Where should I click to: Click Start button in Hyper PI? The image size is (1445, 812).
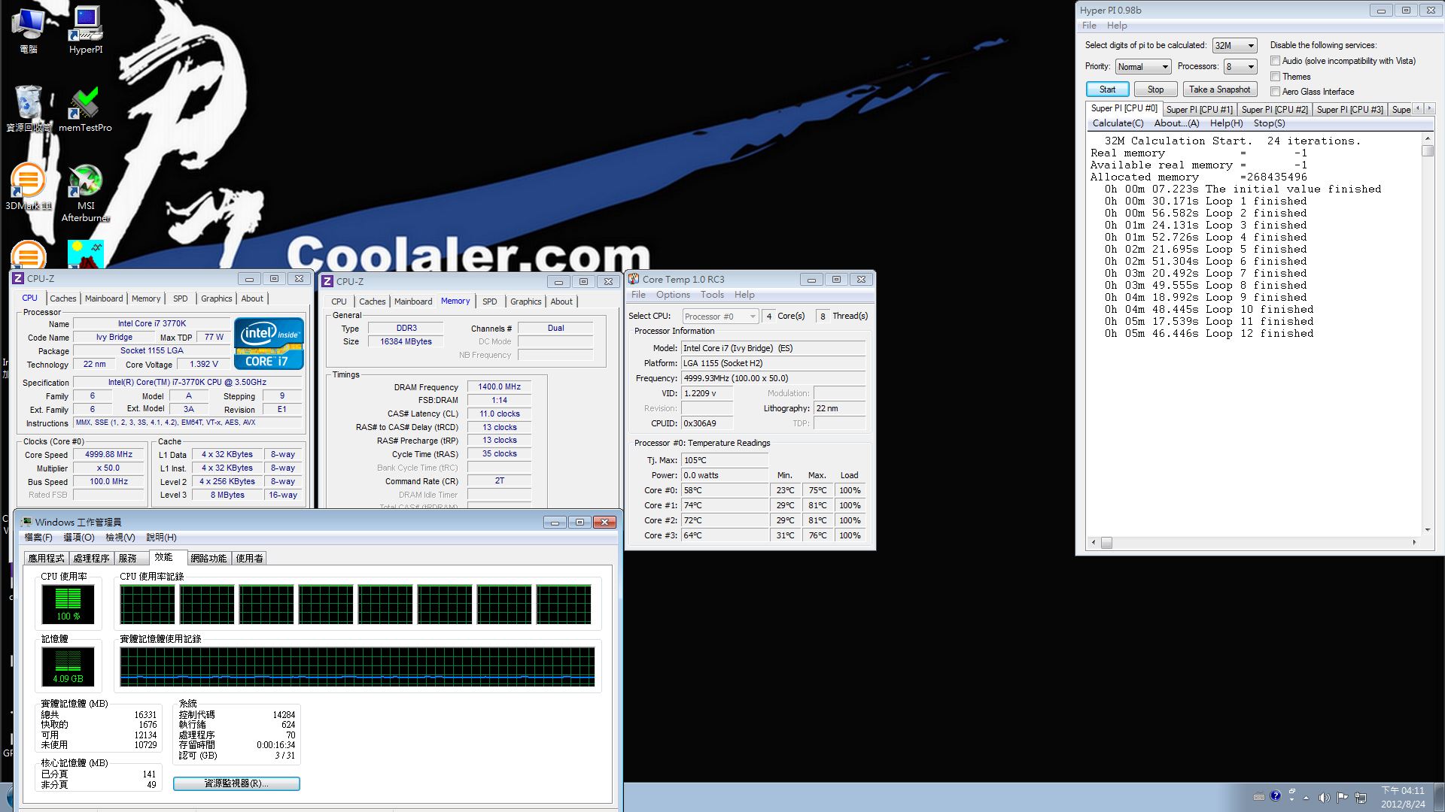pos(1107,89)
